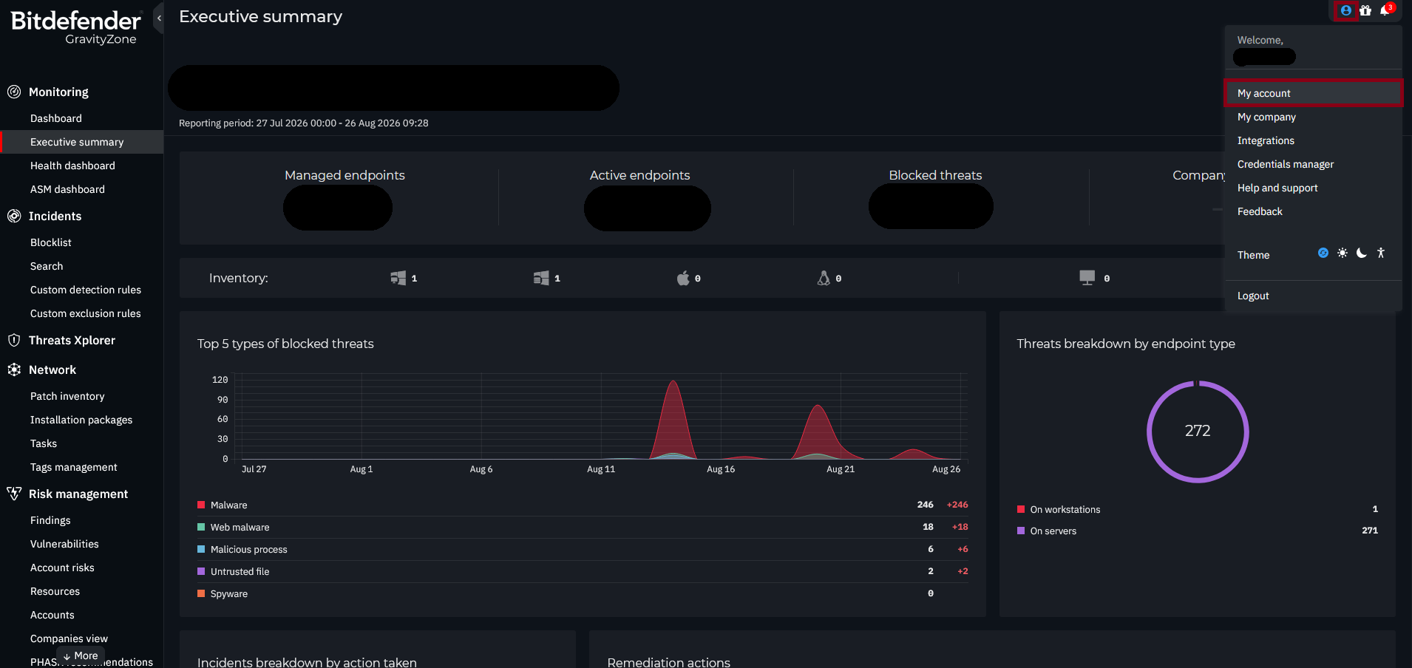The height and width of the screenshot is (668, 1412).
Task: Open Vulnerabilities under Risk management
Action: [64, 544]
